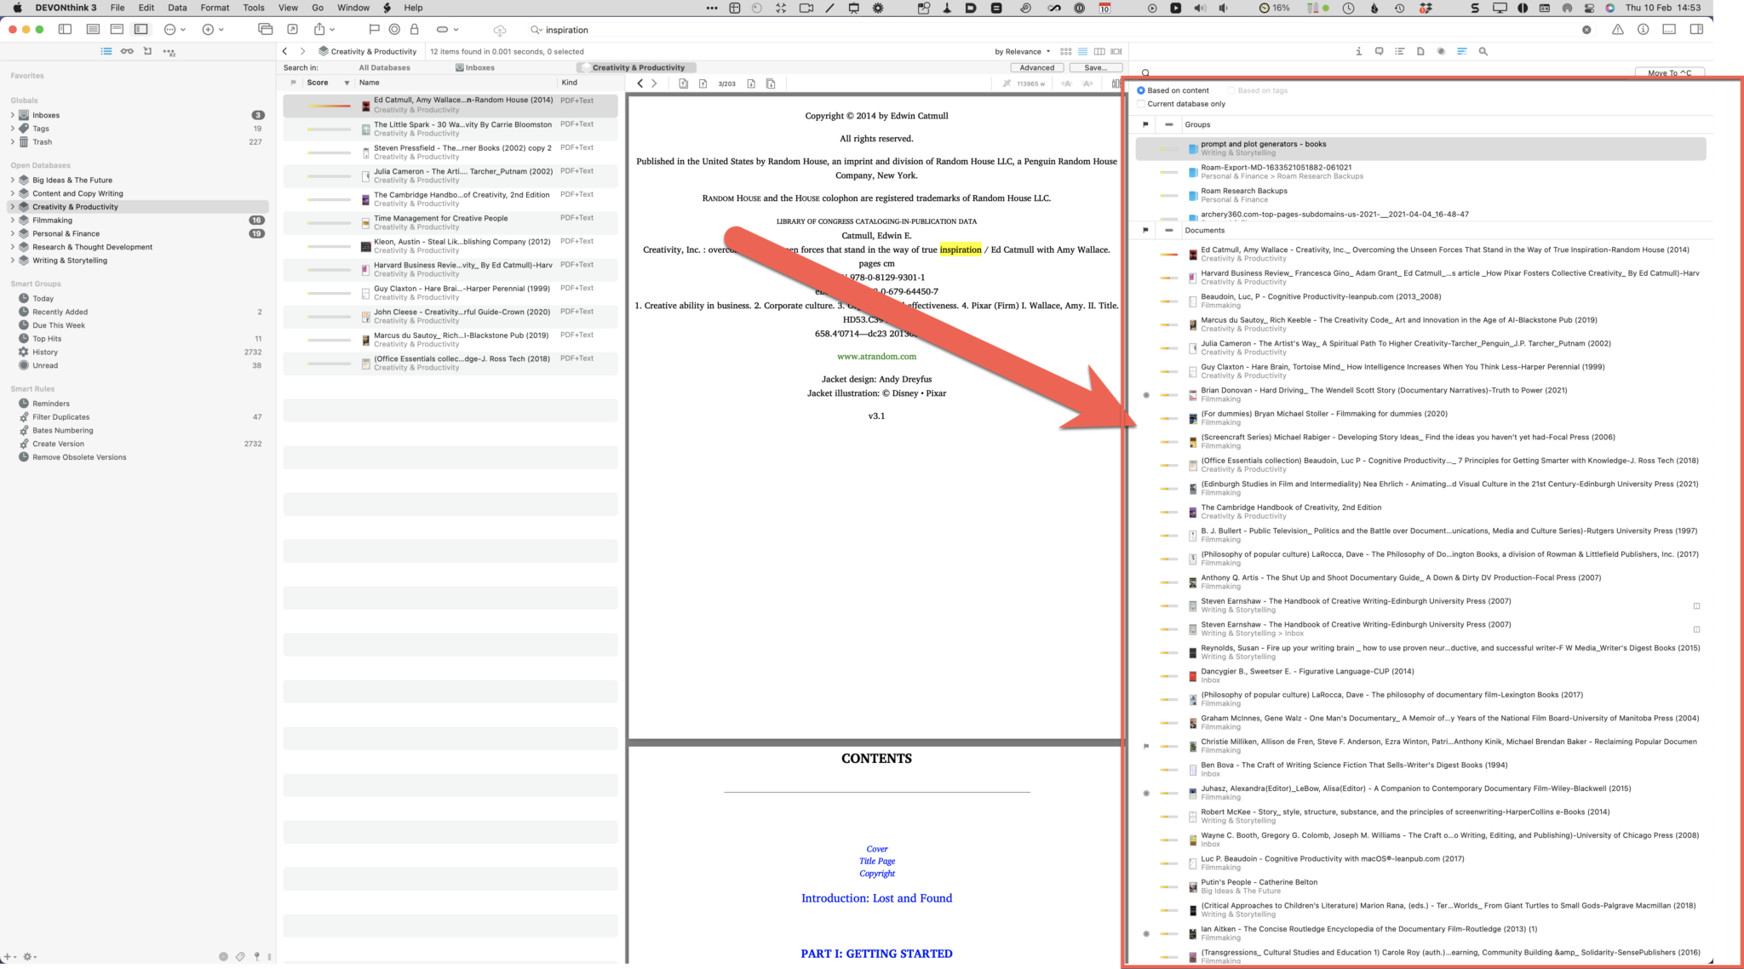
Task: Collapse the Documents section in See Also
Action: [x=1168, y=230]
